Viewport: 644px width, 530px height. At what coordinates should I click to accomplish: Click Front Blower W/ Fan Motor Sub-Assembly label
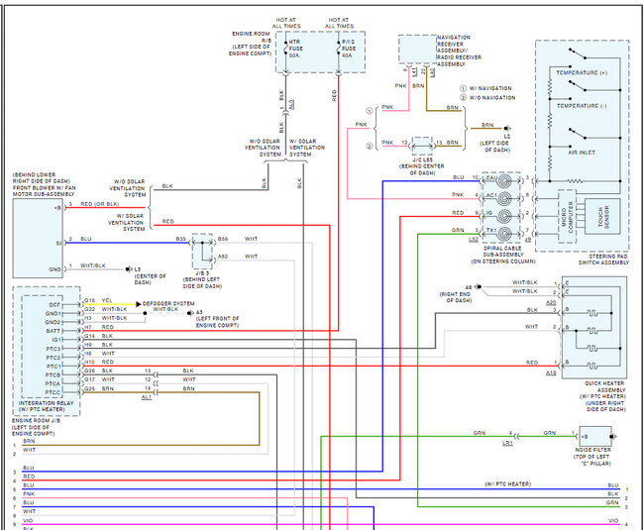click(44, 184)
